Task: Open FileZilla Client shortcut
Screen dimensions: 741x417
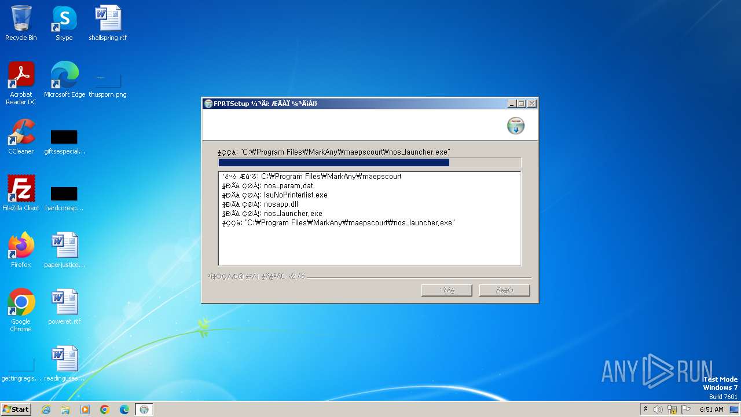Action: 21,193
